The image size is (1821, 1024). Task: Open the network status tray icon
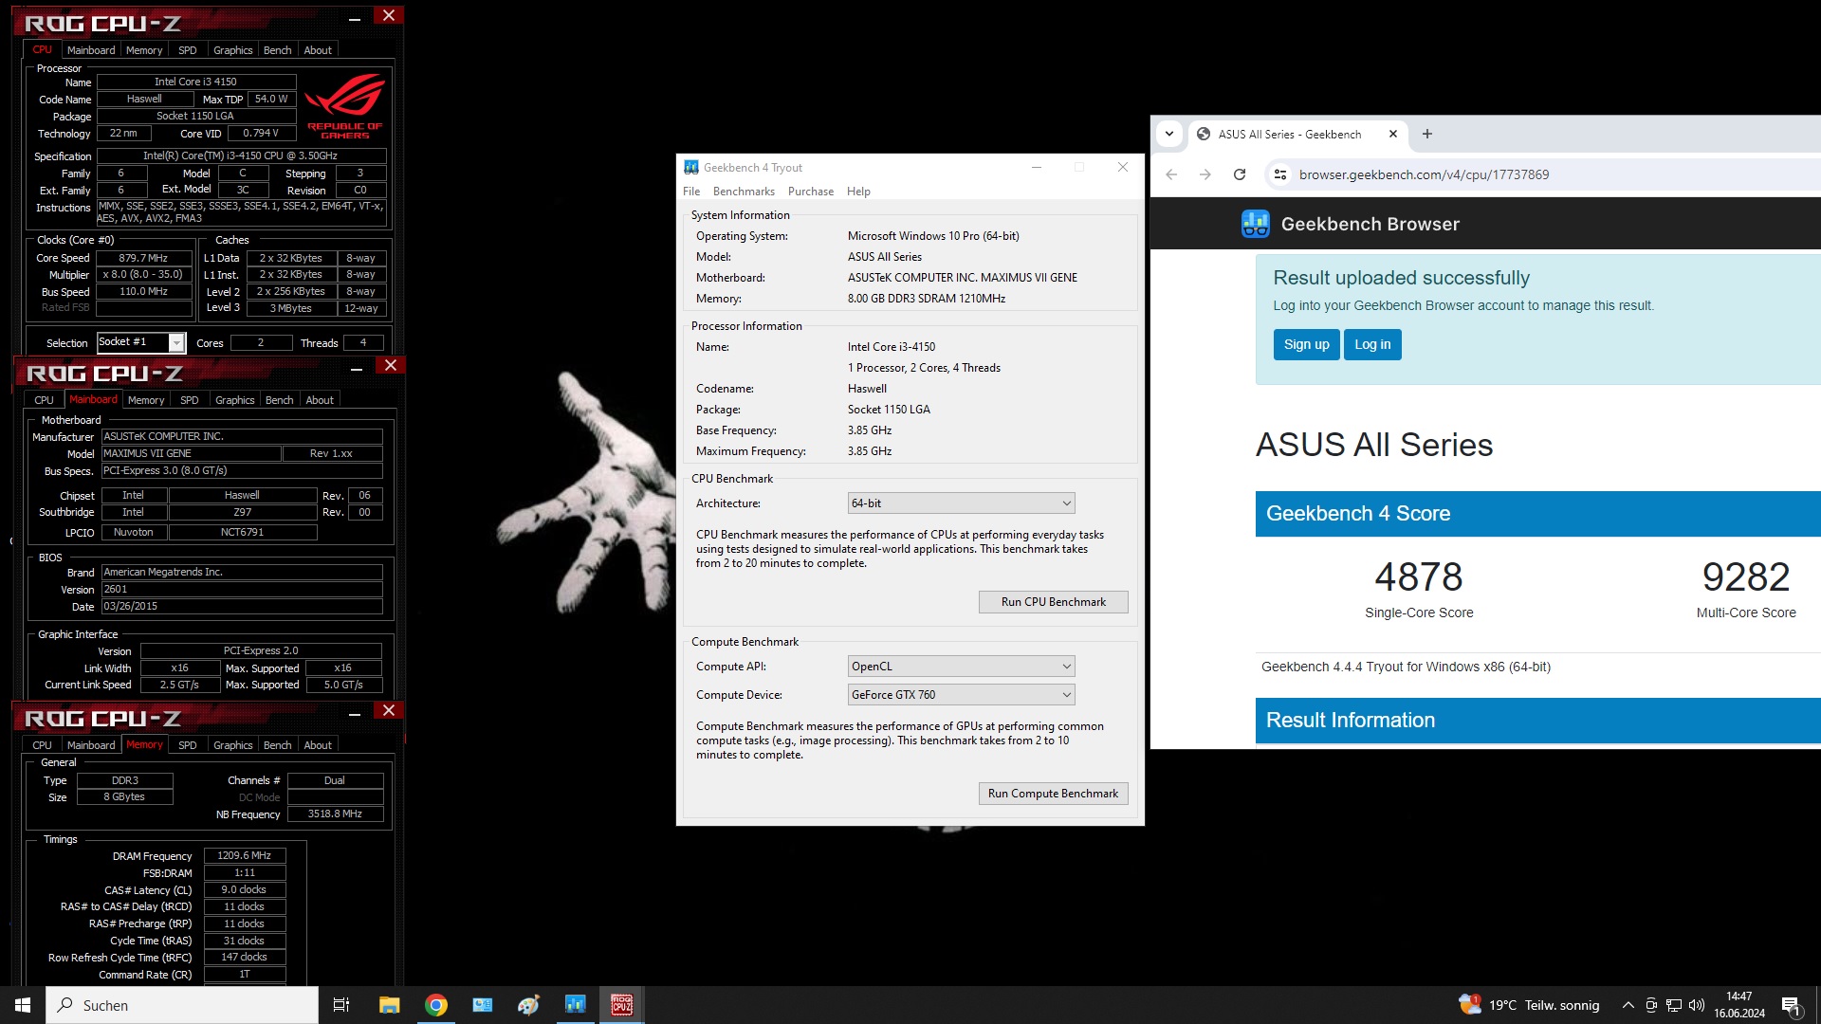pyautogui.click(x=1674, y=1005)
